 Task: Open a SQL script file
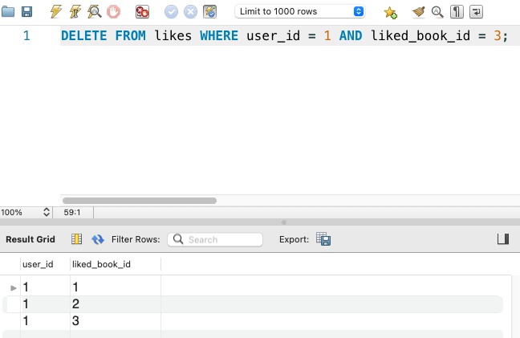pos(8,11)
